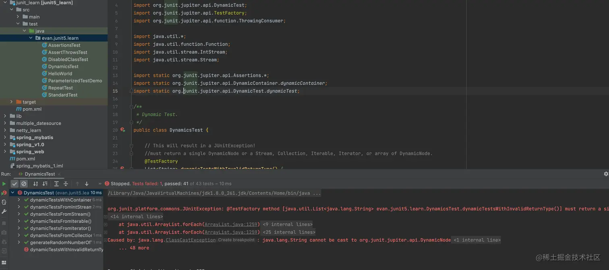Fold the Javadoc comment at line 17
Viewport: 609px width, 270px height.
click(131, 107)
